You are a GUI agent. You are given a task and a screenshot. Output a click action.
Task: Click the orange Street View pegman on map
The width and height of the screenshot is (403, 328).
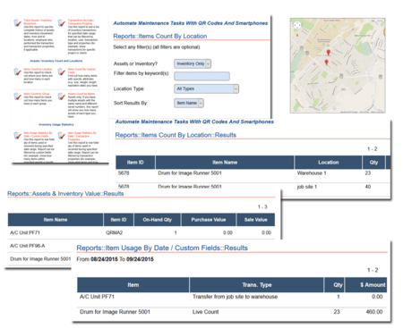coord(297,35)
